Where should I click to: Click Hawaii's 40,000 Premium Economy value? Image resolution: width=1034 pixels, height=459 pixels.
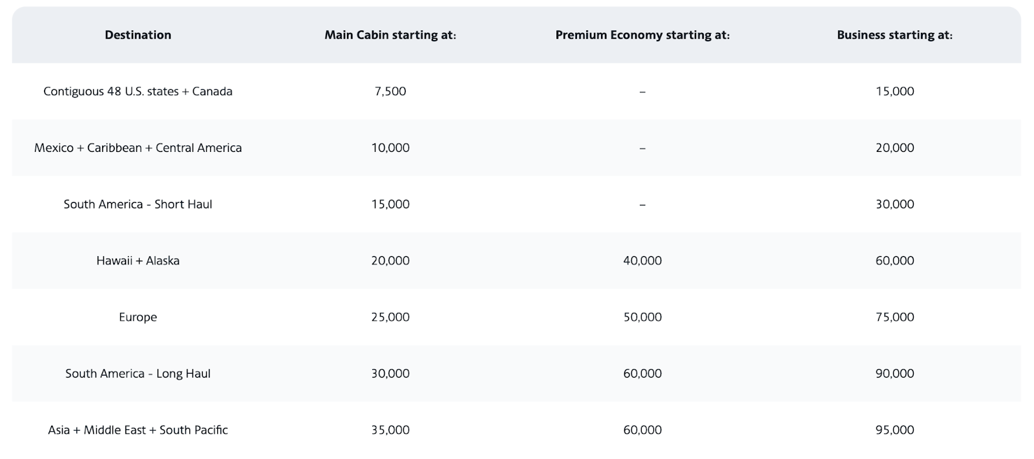642,261
